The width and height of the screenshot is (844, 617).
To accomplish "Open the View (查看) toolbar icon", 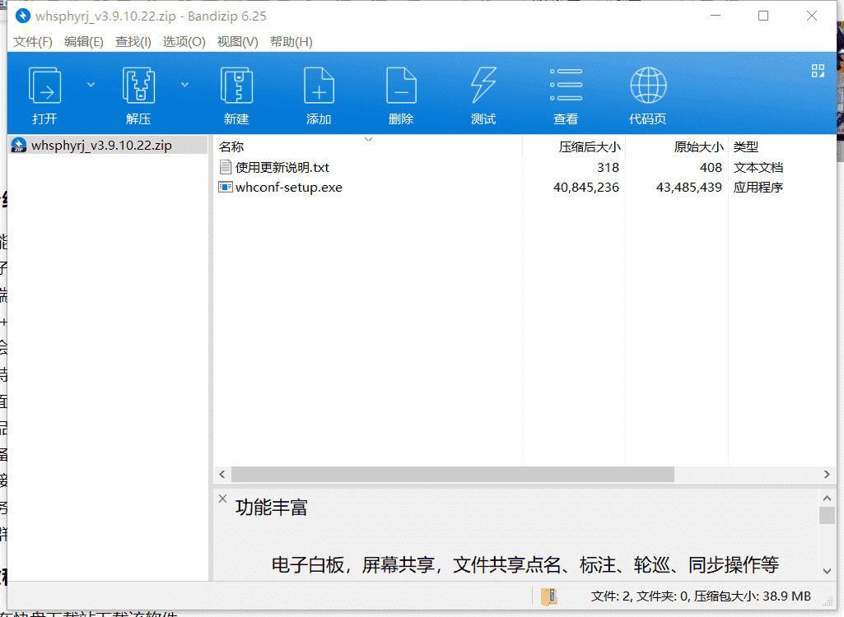I will [566, 85].
